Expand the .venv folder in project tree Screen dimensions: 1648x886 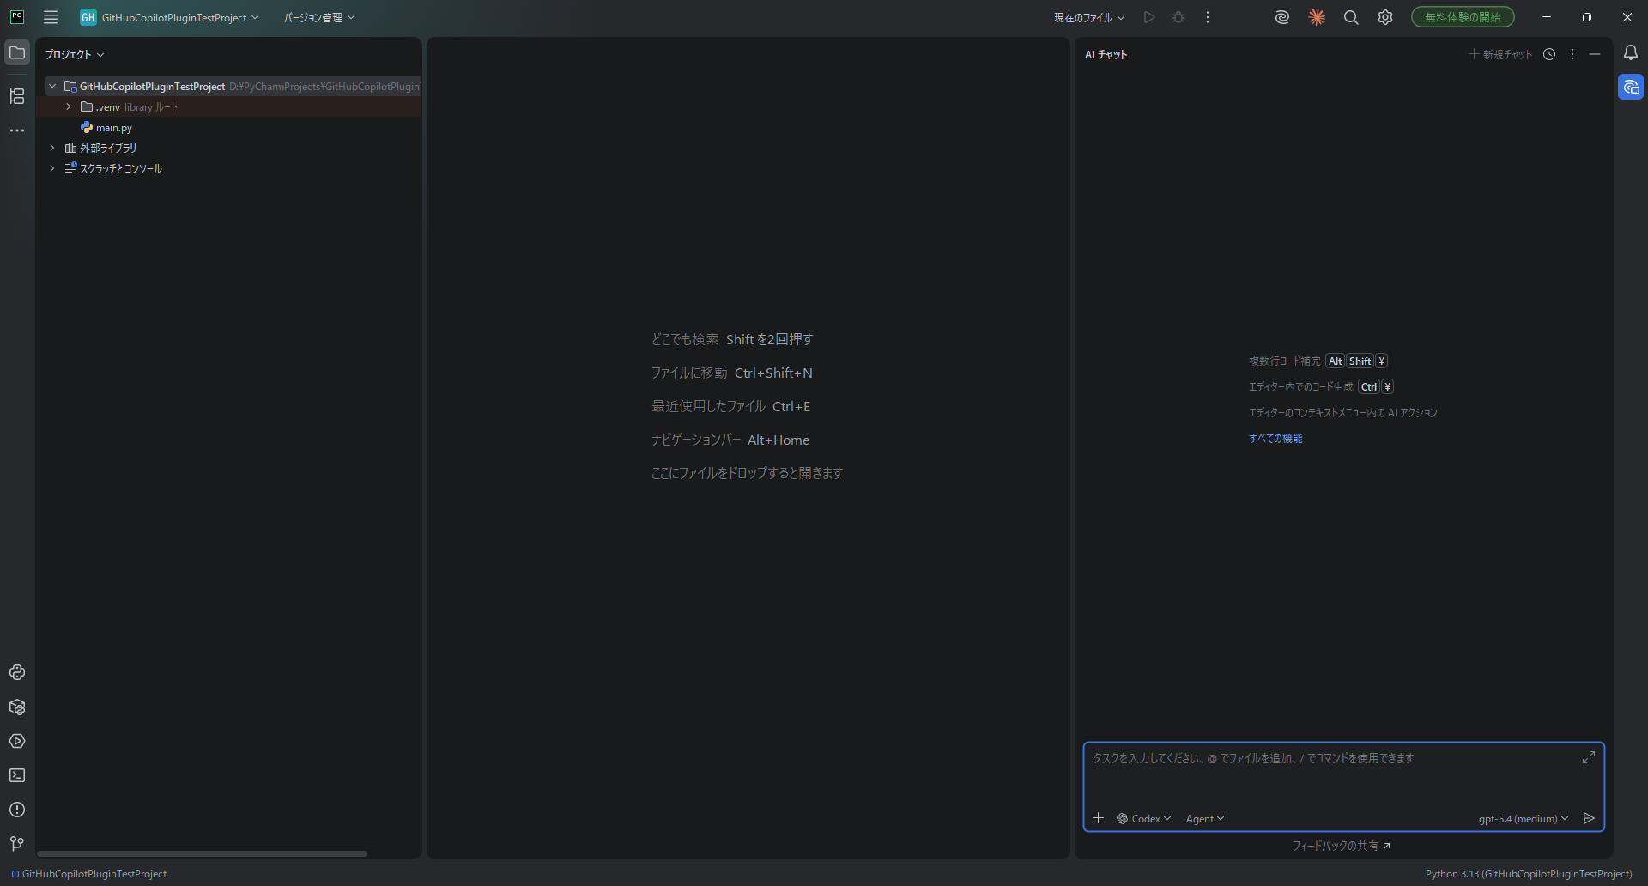click(69, 107)
